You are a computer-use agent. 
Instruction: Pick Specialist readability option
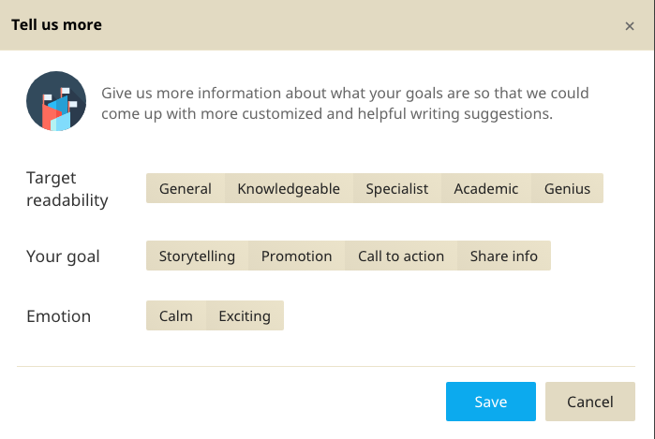(397, 188)
